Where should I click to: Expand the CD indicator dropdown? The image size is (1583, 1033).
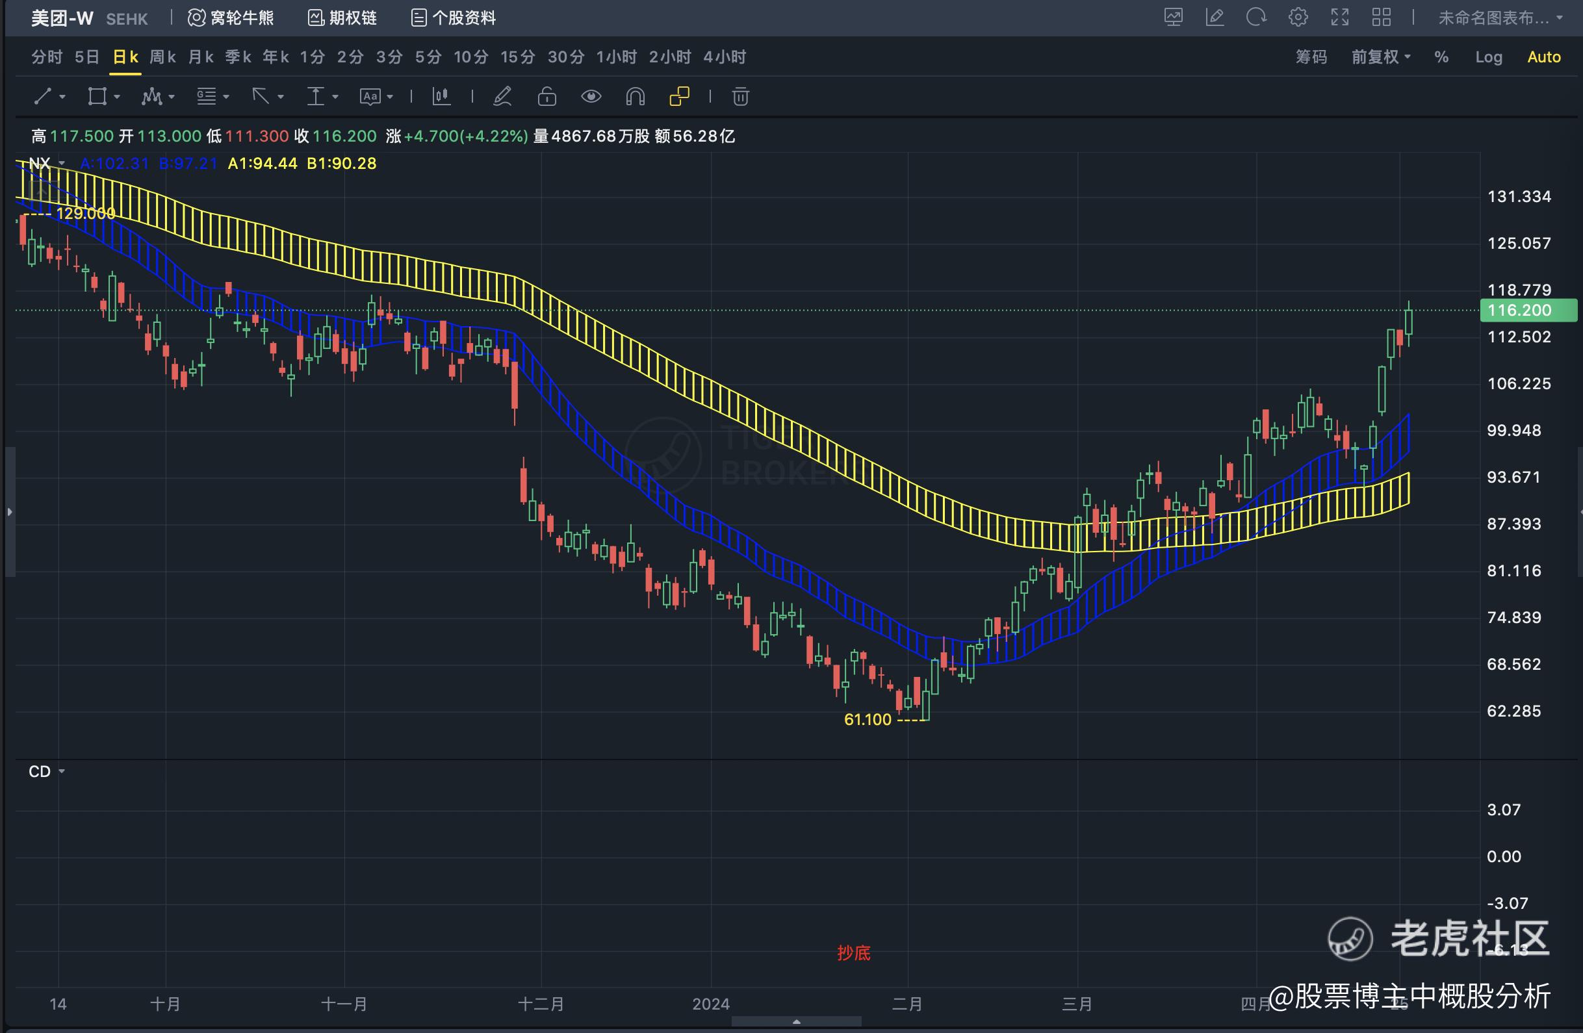point(61,772)
